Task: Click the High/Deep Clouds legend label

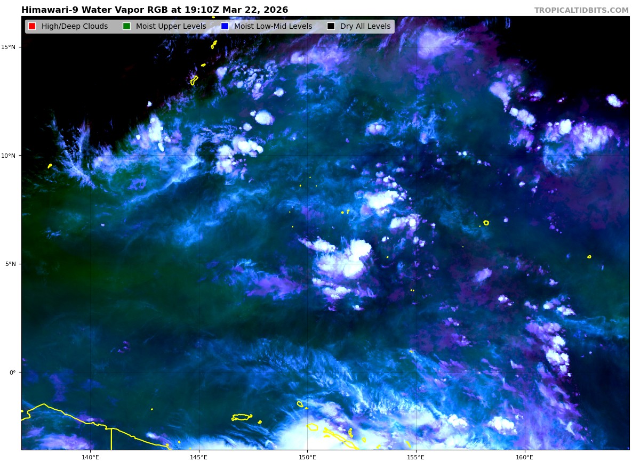Action: (x=74, y=27)
